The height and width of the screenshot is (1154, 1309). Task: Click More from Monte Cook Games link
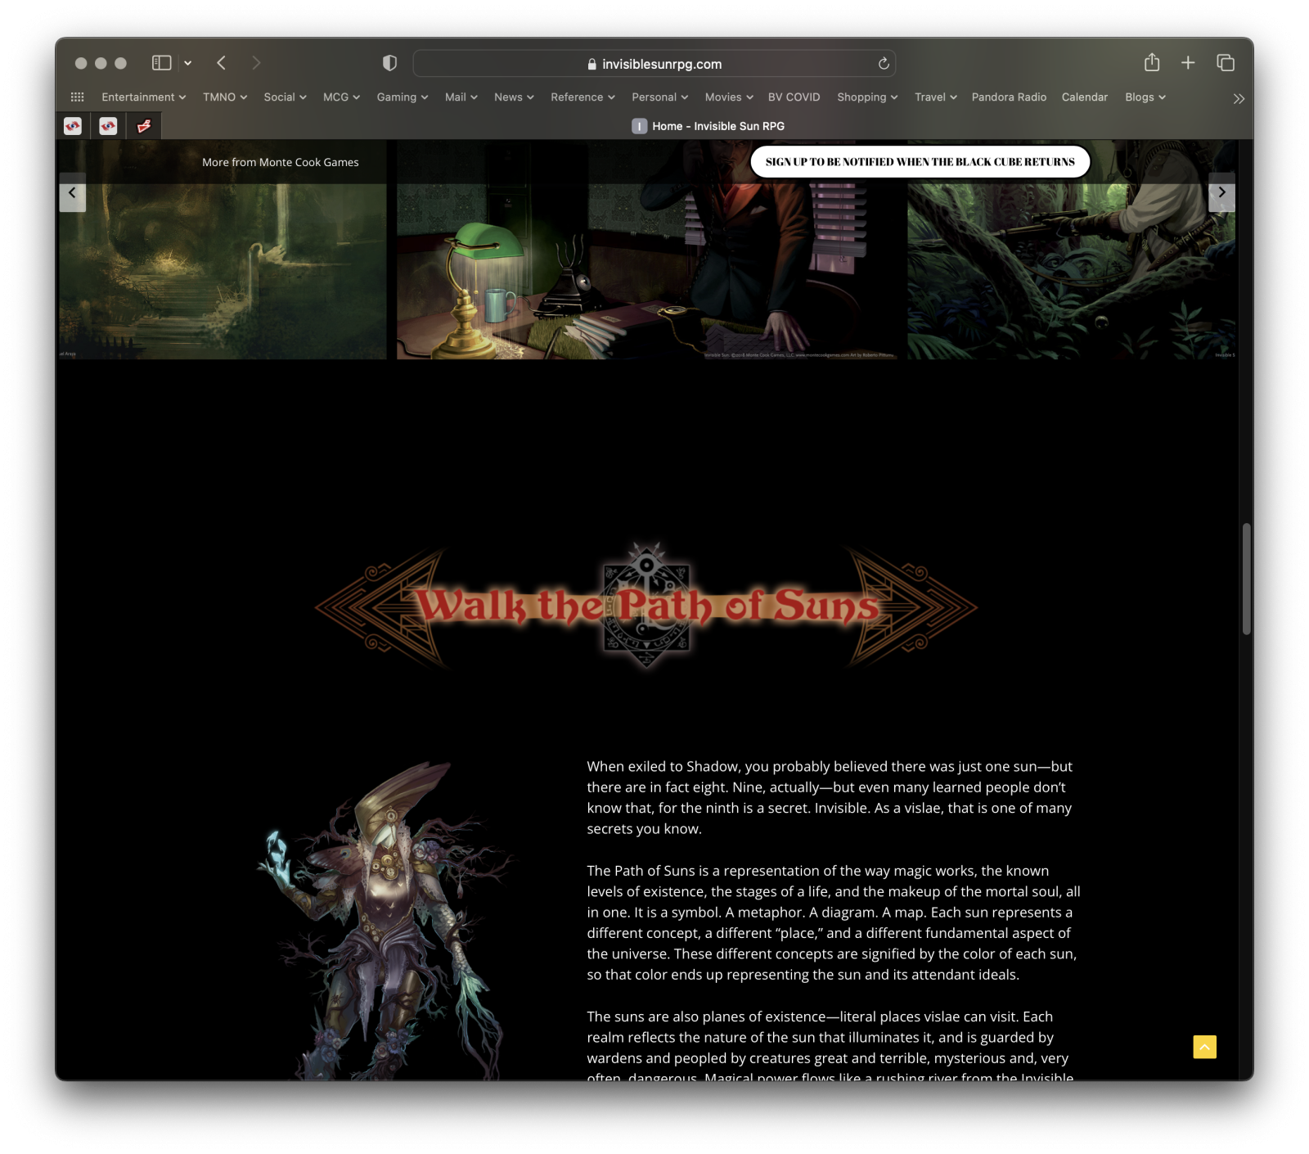pos(281,162)
